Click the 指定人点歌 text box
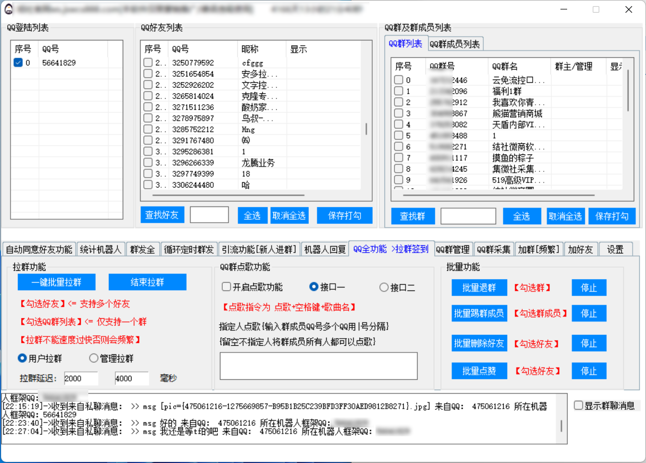Viewport: 646px width, 463px height. (x=318, y=366)
